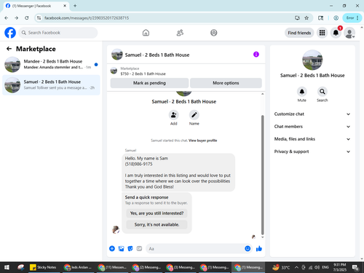364x273 pixels.
Task: Open more actions plus icon in composer
Action: [x=112, y=248]
